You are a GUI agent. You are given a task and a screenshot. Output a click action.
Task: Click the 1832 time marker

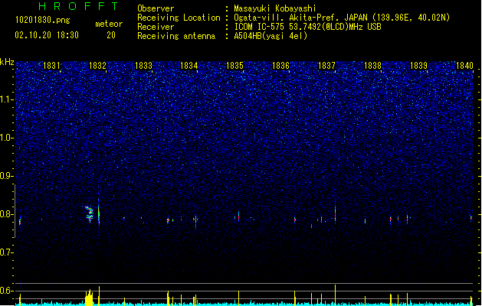click(97, 66)
